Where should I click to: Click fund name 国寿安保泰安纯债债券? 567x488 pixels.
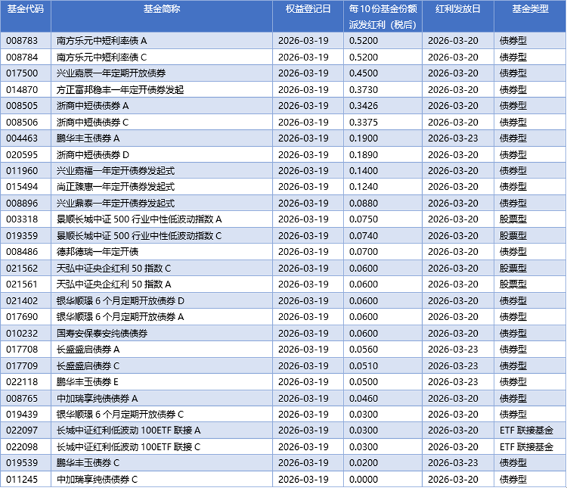[102, 334]
